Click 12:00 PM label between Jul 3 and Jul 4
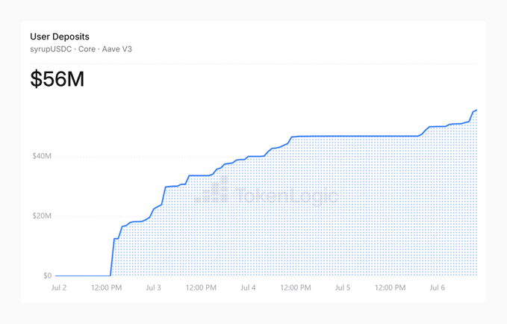Image resolution: width=507 pixels, height=324 pixels. [x=201, y=287]
